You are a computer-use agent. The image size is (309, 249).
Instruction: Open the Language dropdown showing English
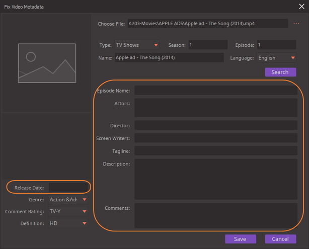click(276, 58)
